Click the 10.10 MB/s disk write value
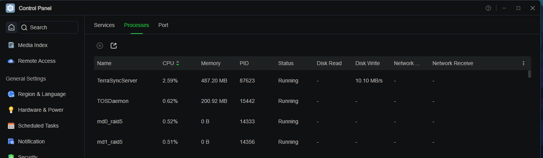Screen dimensions: 543x158 pos(369,81)
